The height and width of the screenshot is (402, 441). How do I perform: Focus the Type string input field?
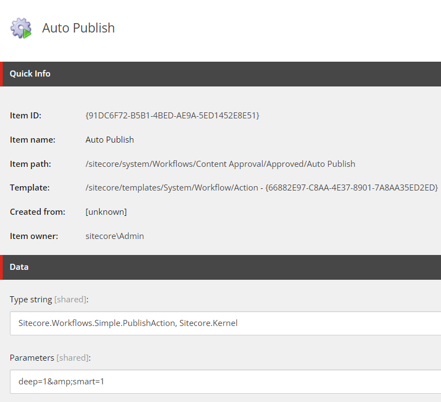coord(225,323)
